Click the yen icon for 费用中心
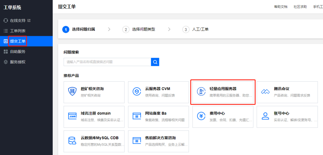The image size is (323, 155). pos(201,116)
